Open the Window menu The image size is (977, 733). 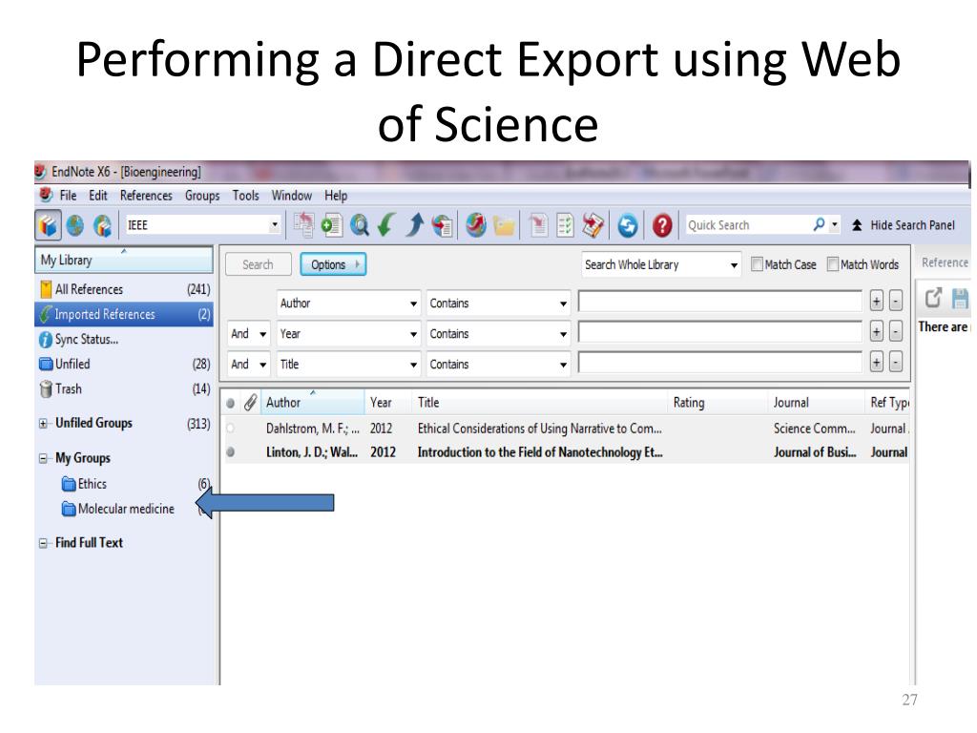[x=291, y=196]
